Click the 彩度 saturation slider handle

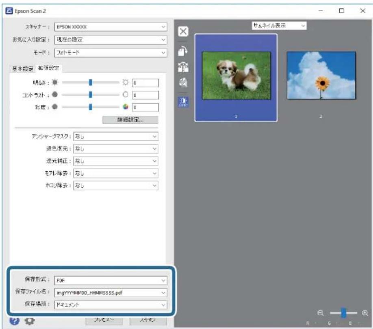[90, 107]
